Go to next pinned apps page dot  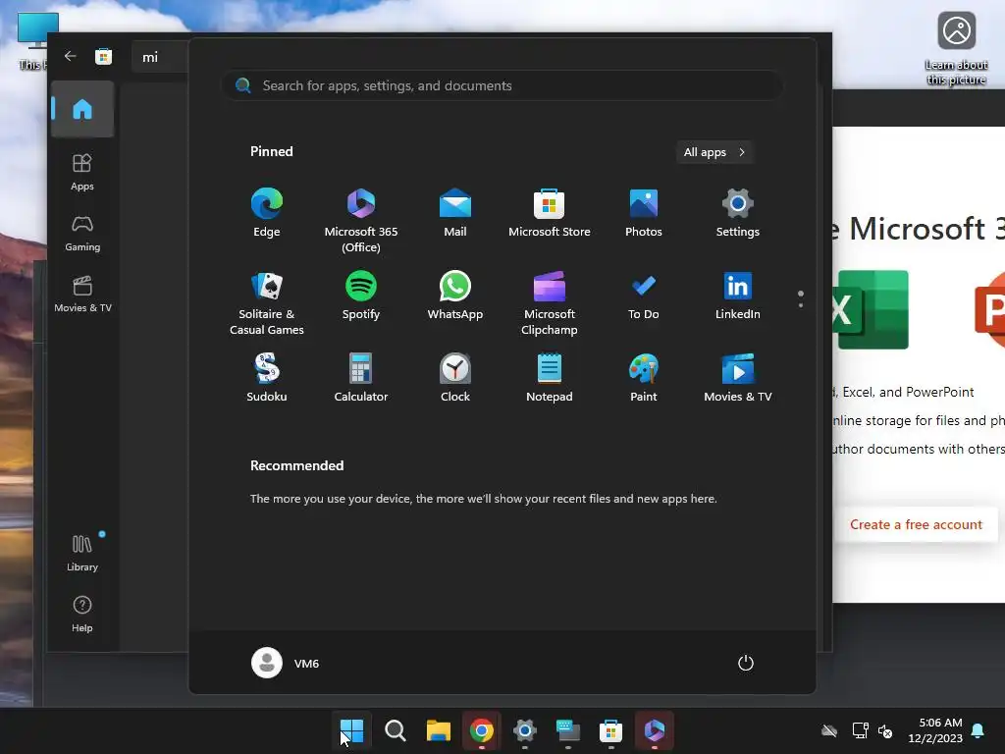tap(801, 305)
